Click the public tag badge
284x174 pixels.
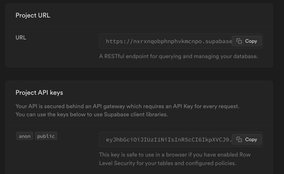click(46, 136)
